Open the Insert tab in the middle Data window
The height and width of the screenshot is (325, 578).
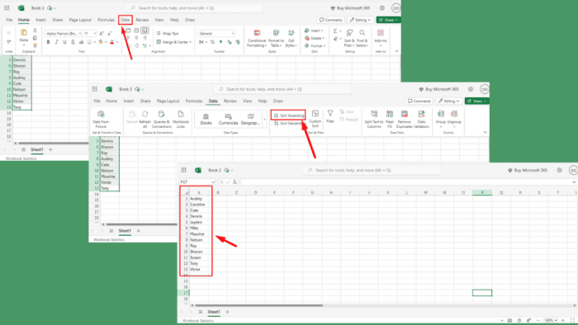[129, 101]
